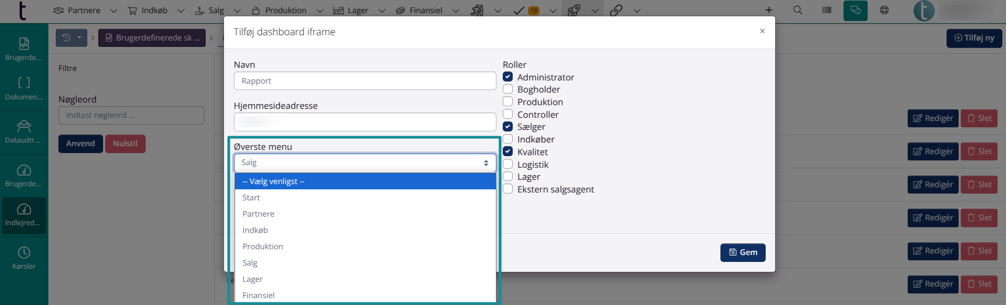Open the chat messages icon
This screenshot has height=305, width=1006.
[x=855, y=10]
